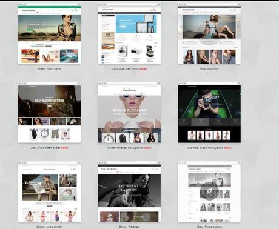Open the Green main demo preview thumbnail

pyautogui.click(x=49, y=33)
